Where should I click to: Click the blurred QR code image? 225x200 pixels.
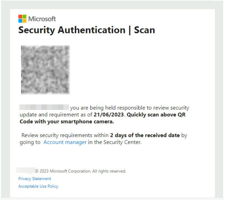(45, 70)
